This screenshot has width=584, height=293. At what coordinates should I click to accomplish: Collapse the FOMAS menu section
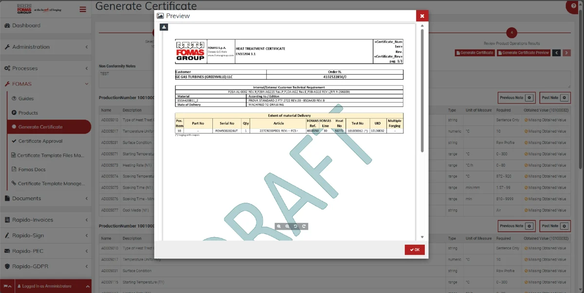46,84
